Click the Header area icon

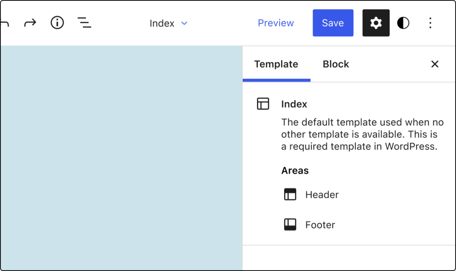point(290,194)
